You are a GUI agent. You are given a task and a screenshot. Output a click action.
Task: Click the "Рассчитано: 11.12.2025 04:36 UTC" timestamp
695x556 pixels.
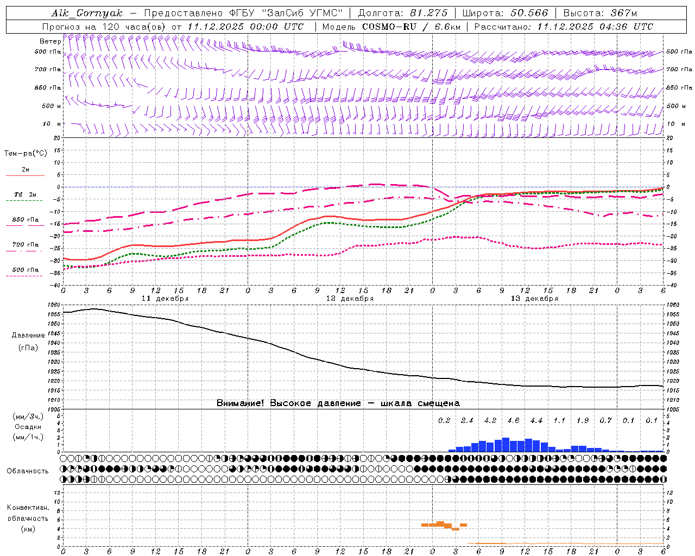pyautogui.click(x=564, y=27)
